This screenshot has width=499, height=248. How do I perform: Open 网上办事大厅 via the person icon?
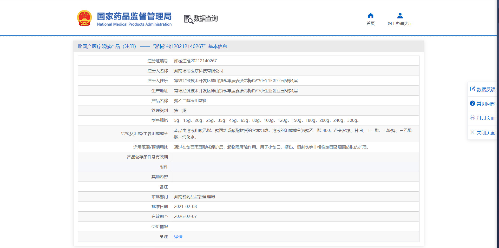[x=400, y=16]
